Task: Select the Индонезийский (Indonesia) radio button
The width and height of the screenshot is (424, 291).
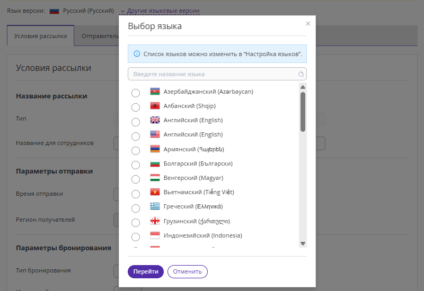Action: (x=136, y=237)
